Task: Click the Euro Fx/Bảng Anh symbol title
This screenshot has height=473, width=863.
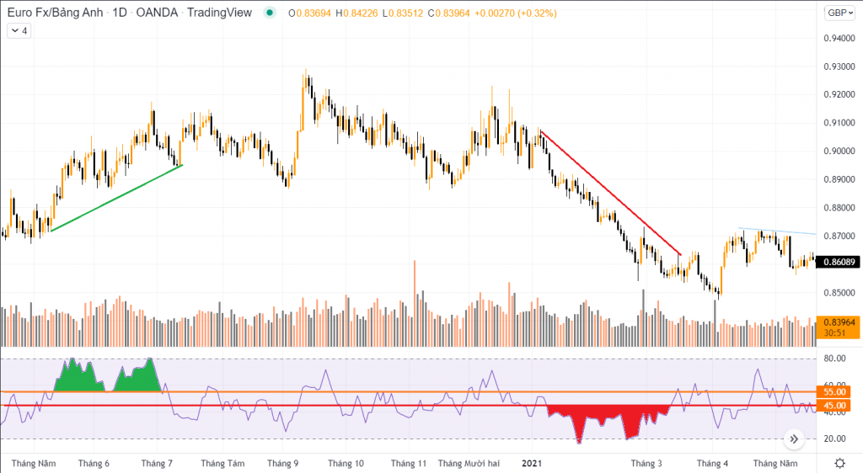Action: pos(55,13)
